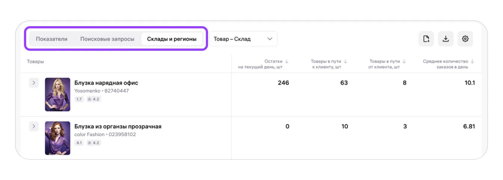This screenshot has height=180, width=503.
Task: Switch to the Поисковые запросы tab
Action: (x=107, y=39)
